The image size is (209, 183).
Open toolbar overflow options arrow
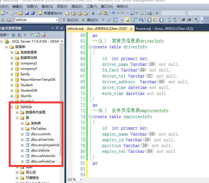[202, 21]
